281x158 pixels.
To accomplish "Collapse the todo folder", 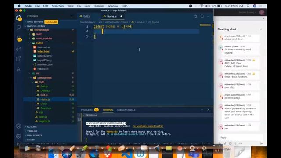I will tap(42, 82).
